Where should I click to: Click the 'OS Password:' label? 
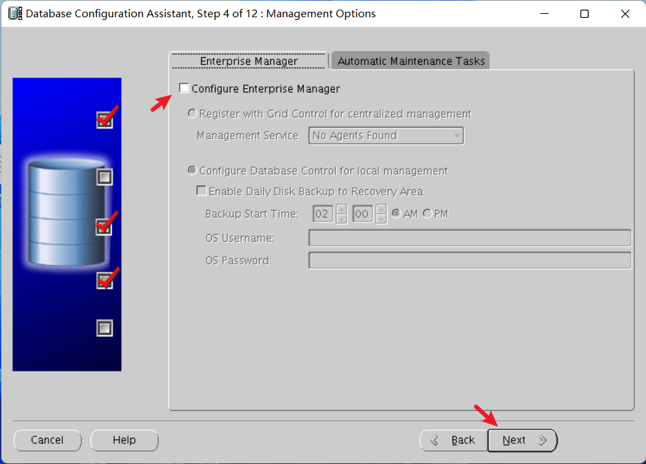pos(239,260)
